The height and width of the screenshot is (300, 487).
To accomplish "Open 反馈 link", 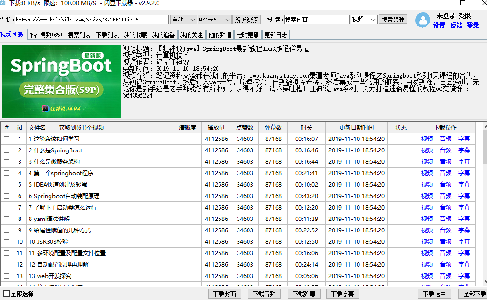I will (x=456, y=25).
